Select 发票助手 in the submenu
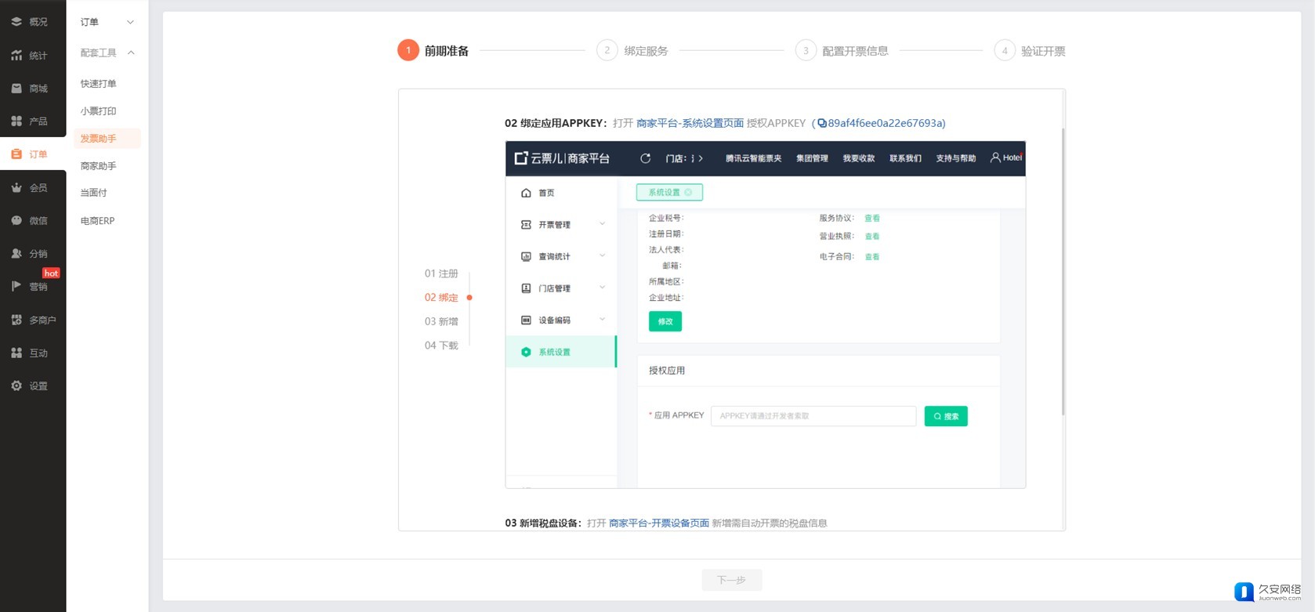The image size is (1315, 612). (x=99, y=139)
